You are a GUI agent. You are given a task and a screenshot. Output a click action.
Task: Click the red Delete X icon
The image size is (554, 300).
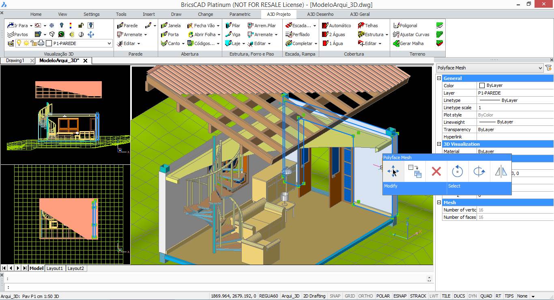point(436,171)
